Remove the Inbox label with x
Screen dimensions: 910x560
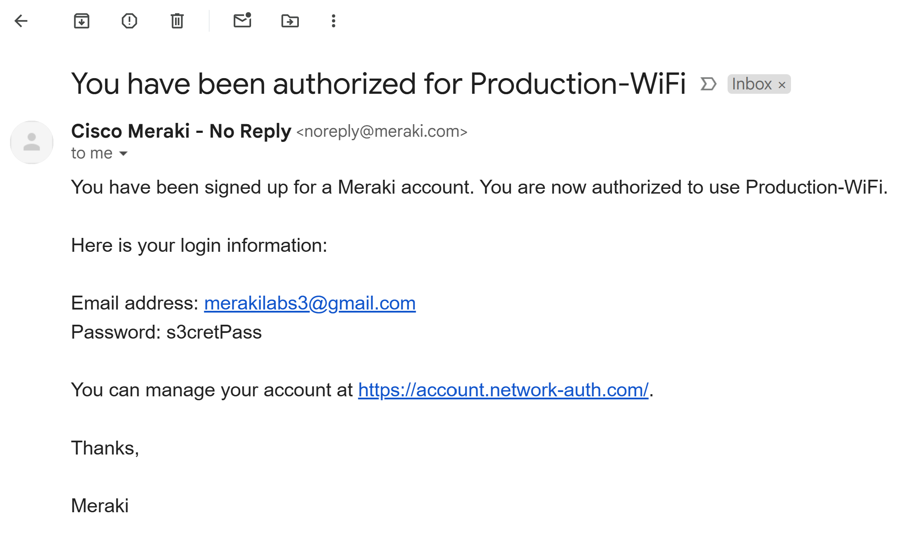pyautogui.click(x=782, y=85)
